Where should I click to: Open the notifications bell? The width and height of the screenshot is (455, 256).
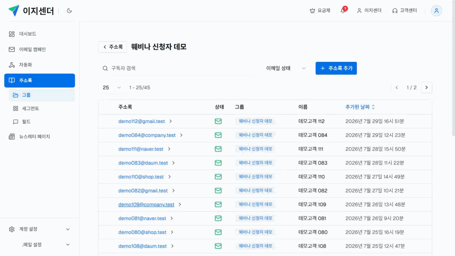click(343, 10)
